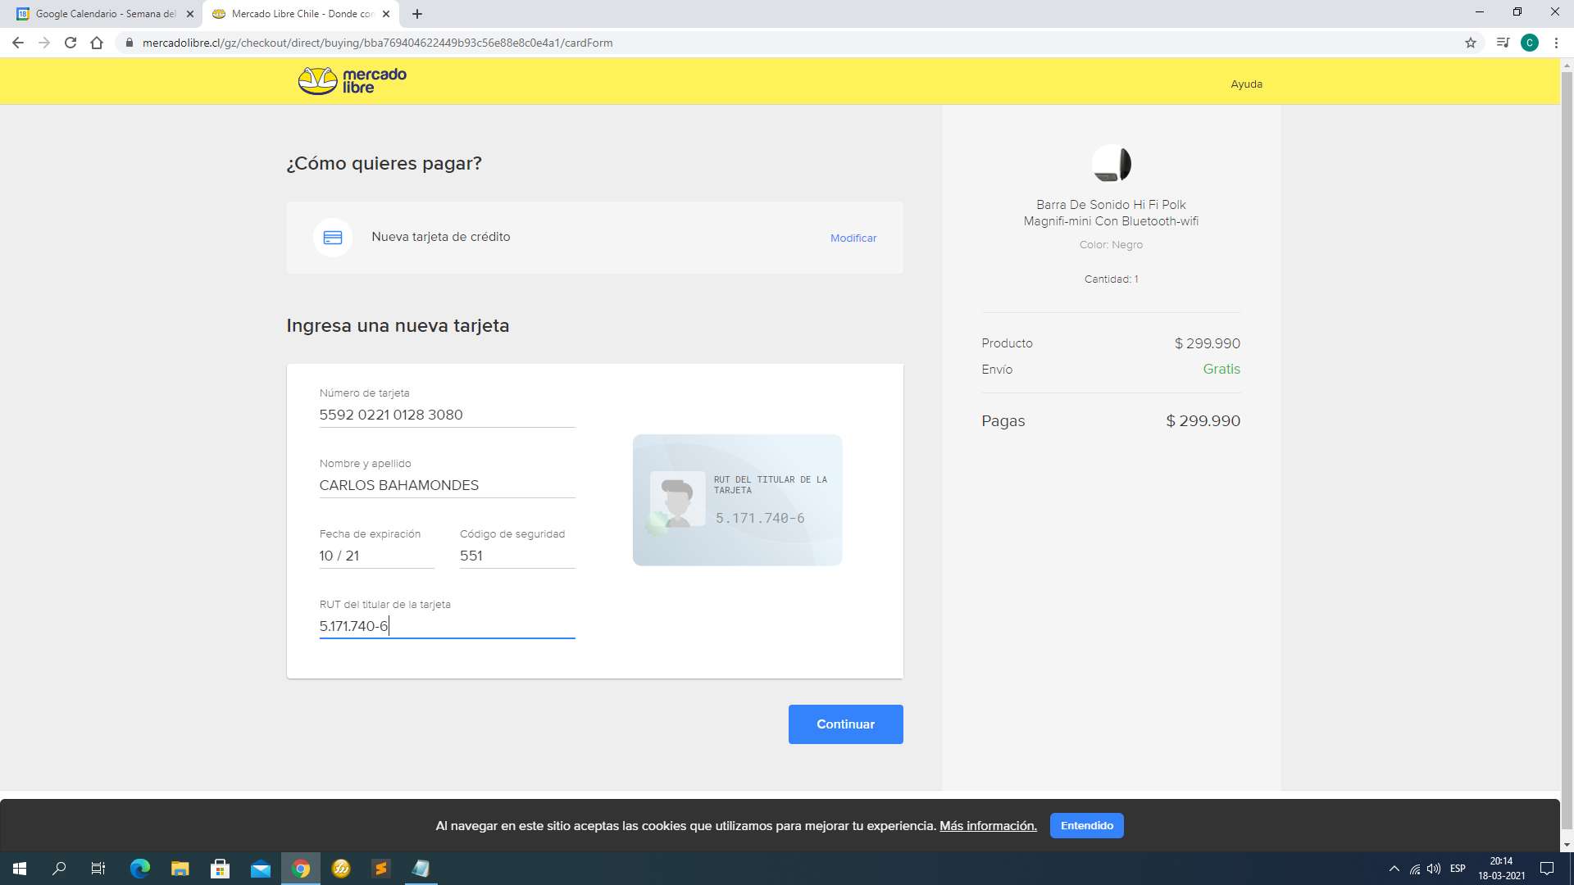Click the Mercado Libre logo
1574x885 pixels.
[x=352, y=80]
